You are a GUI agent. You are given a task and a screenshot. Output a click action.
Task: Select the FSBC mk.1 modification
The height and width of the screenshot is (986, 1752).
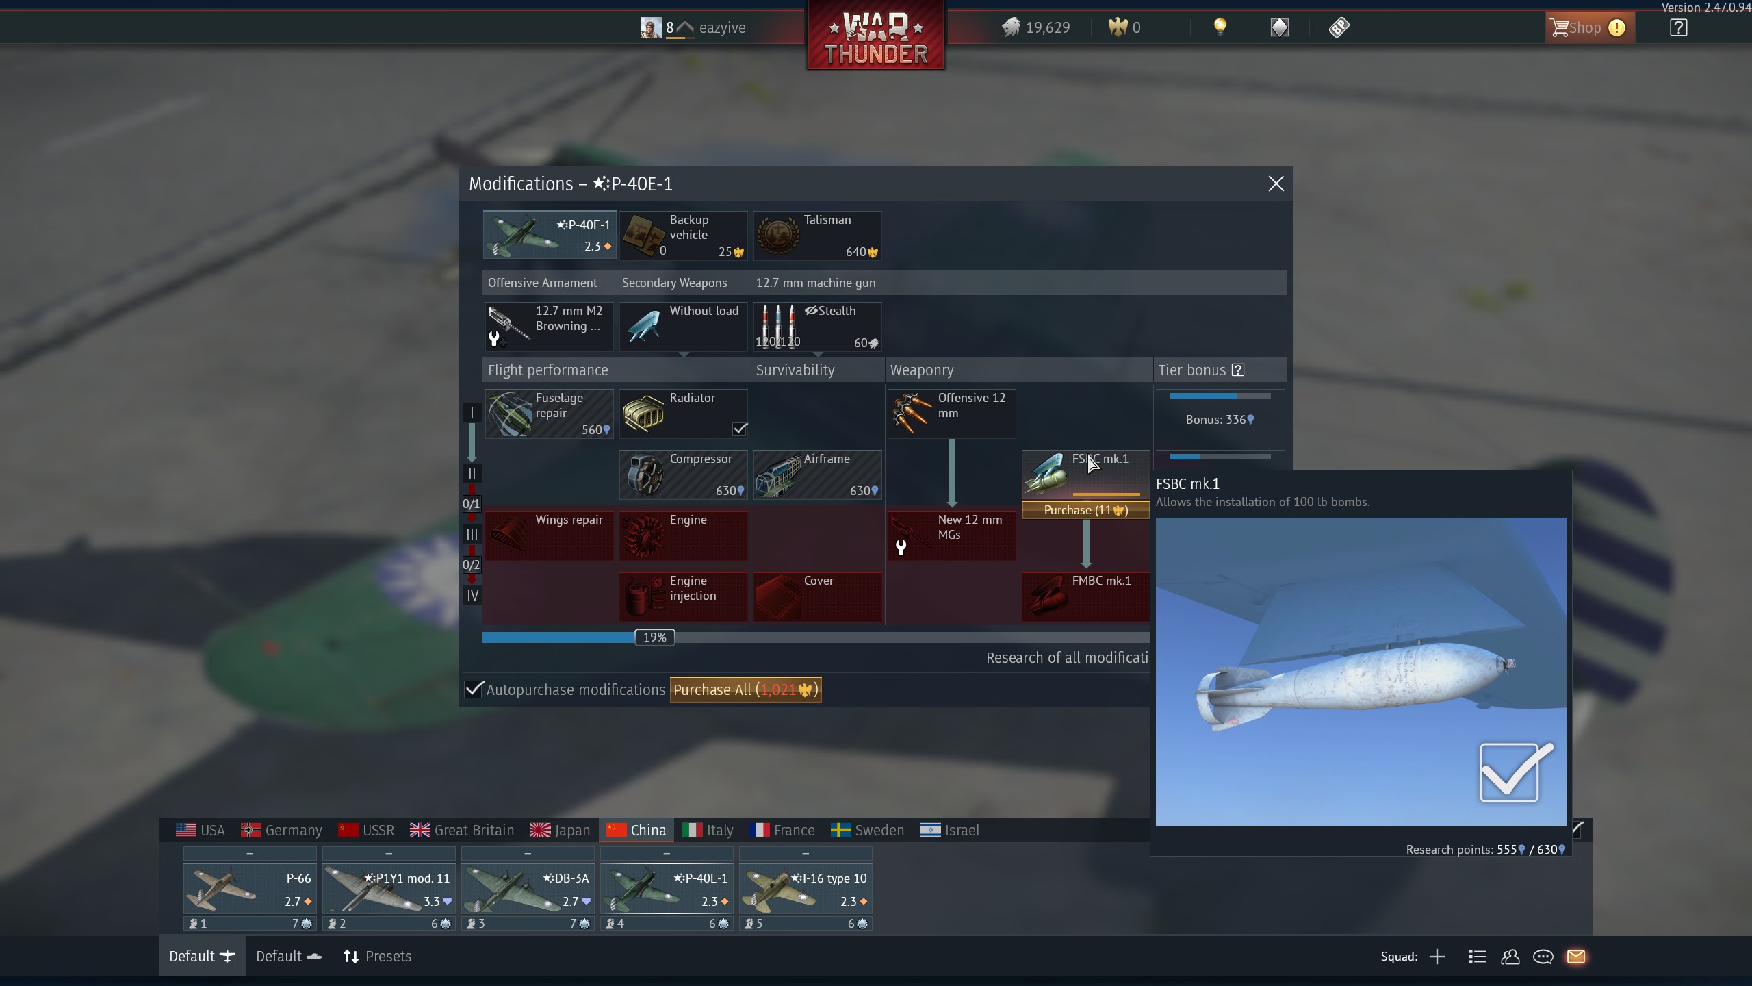pos(1086,475)
